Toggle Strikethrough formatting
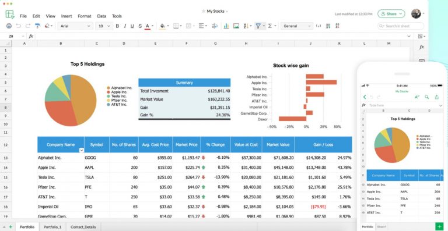The width and height of the screenshot is (448, 231). click(140, 26)
